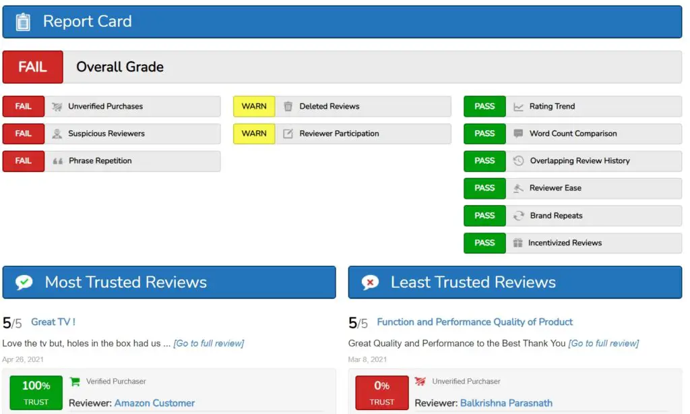The width and height of the screenshot is (690, 414).
Task: Click PASS badge next to Incentivized Reviews
Action: pos(484,243)
